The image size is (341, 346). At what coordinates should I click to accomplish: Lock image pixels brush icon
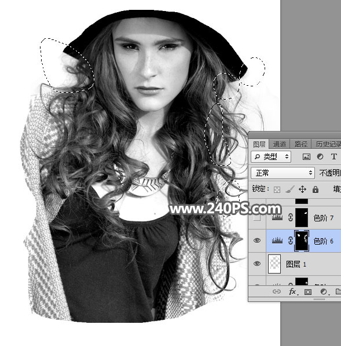pyautogui.click(x=289, y=190)
